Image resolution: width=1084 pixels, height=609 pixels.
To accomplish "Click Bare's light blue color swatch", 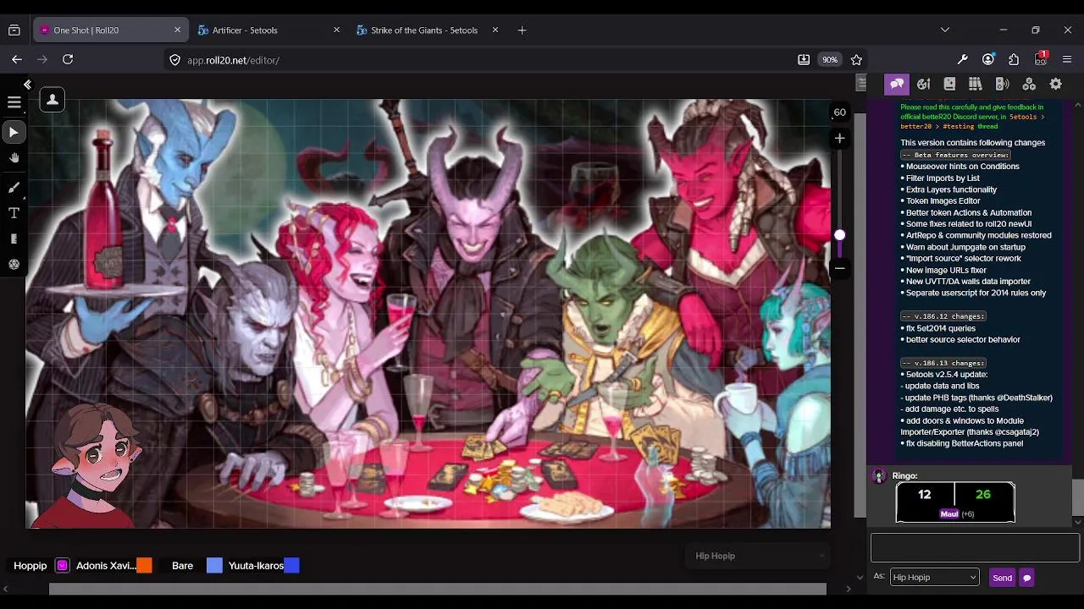I will pyautogui.click(x=214, y=566).
